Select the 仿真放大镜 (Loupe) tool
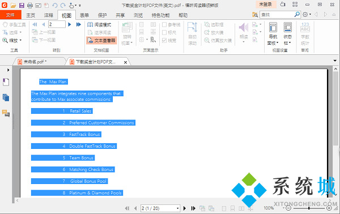340x214 pixels. [218, 40]
